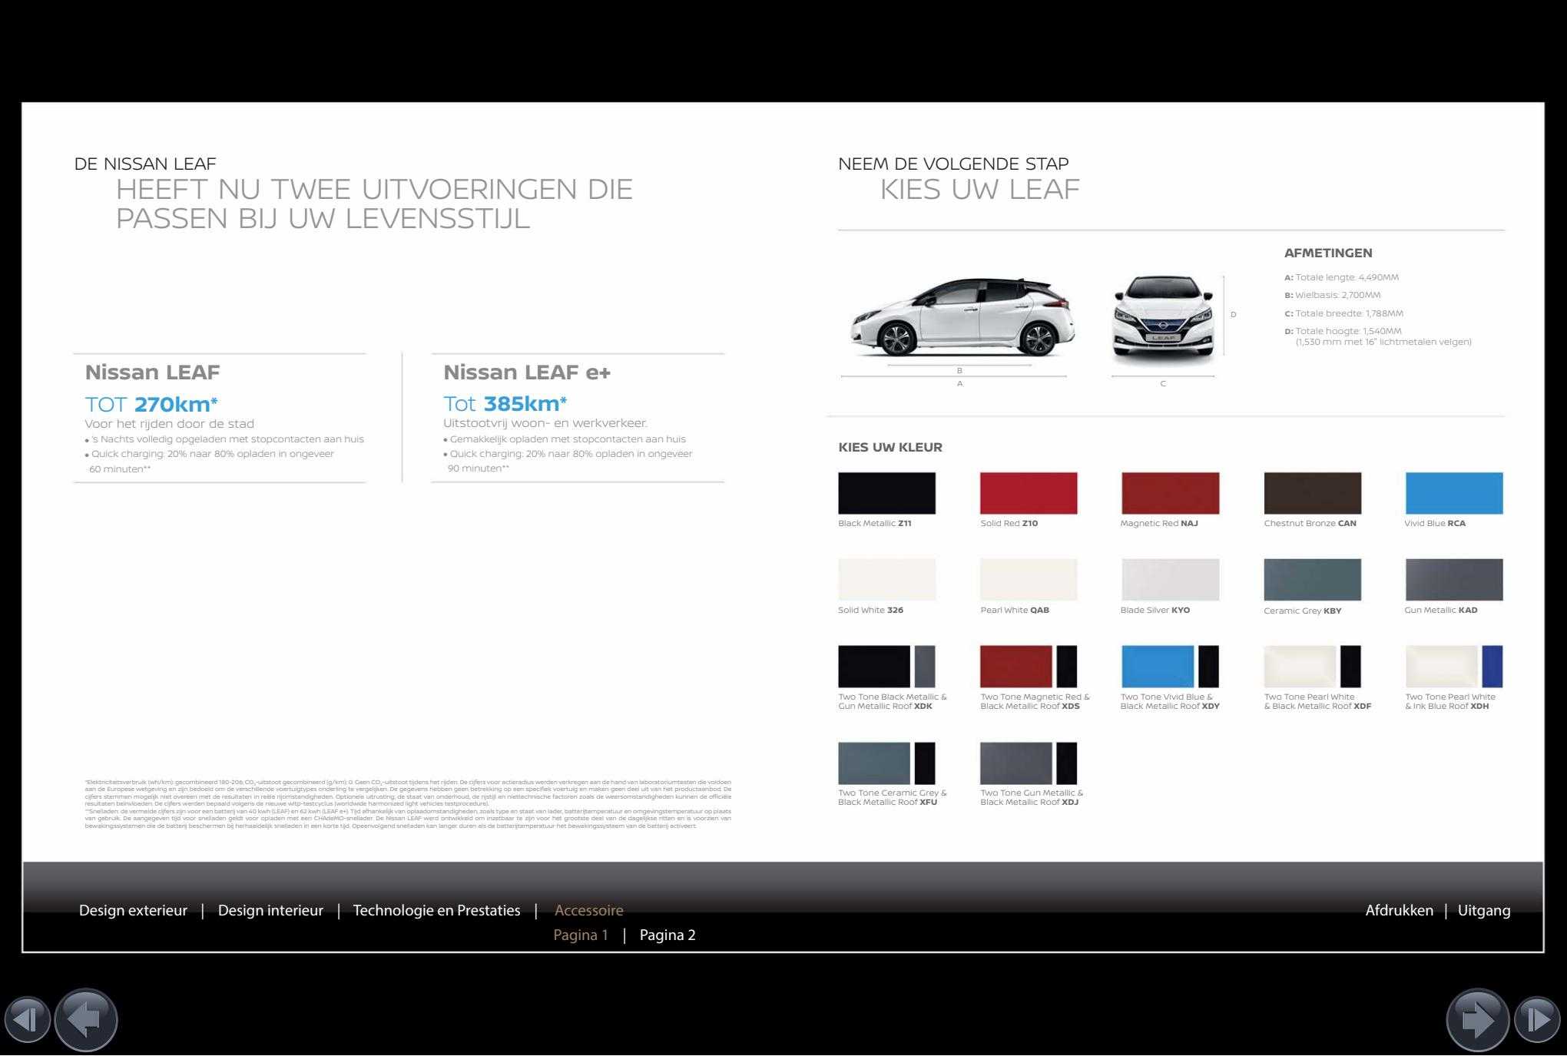Click the Nissan LEAF e+ heading

pyautogui.click(x=527, y=372)
